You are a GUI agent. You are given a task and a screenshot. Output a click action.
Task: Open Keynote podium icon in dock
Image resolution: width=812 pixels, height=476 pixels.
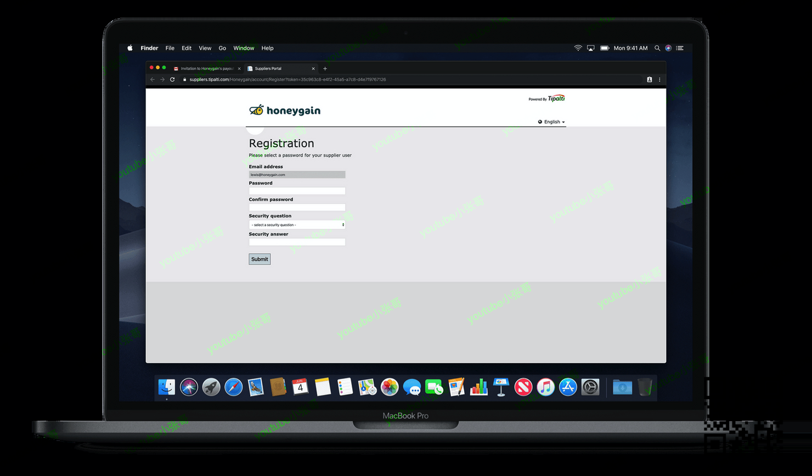(501, 387)
